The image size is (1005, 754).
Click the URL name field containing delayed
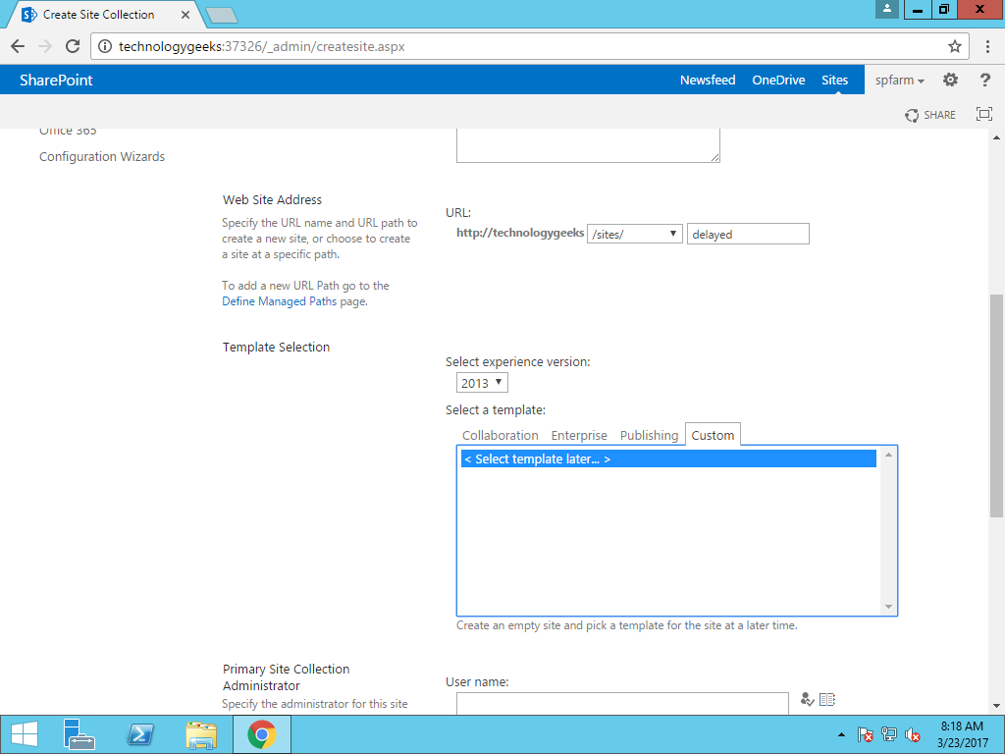click(x=748, y=234)
